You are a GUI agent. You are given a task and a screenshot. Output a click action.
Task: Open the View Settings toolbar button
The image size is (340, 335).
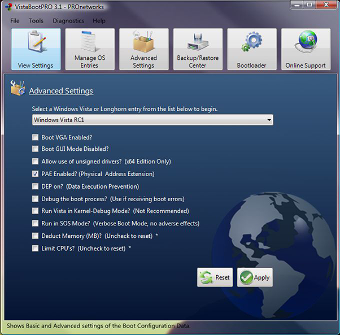[x=36, y=49]
